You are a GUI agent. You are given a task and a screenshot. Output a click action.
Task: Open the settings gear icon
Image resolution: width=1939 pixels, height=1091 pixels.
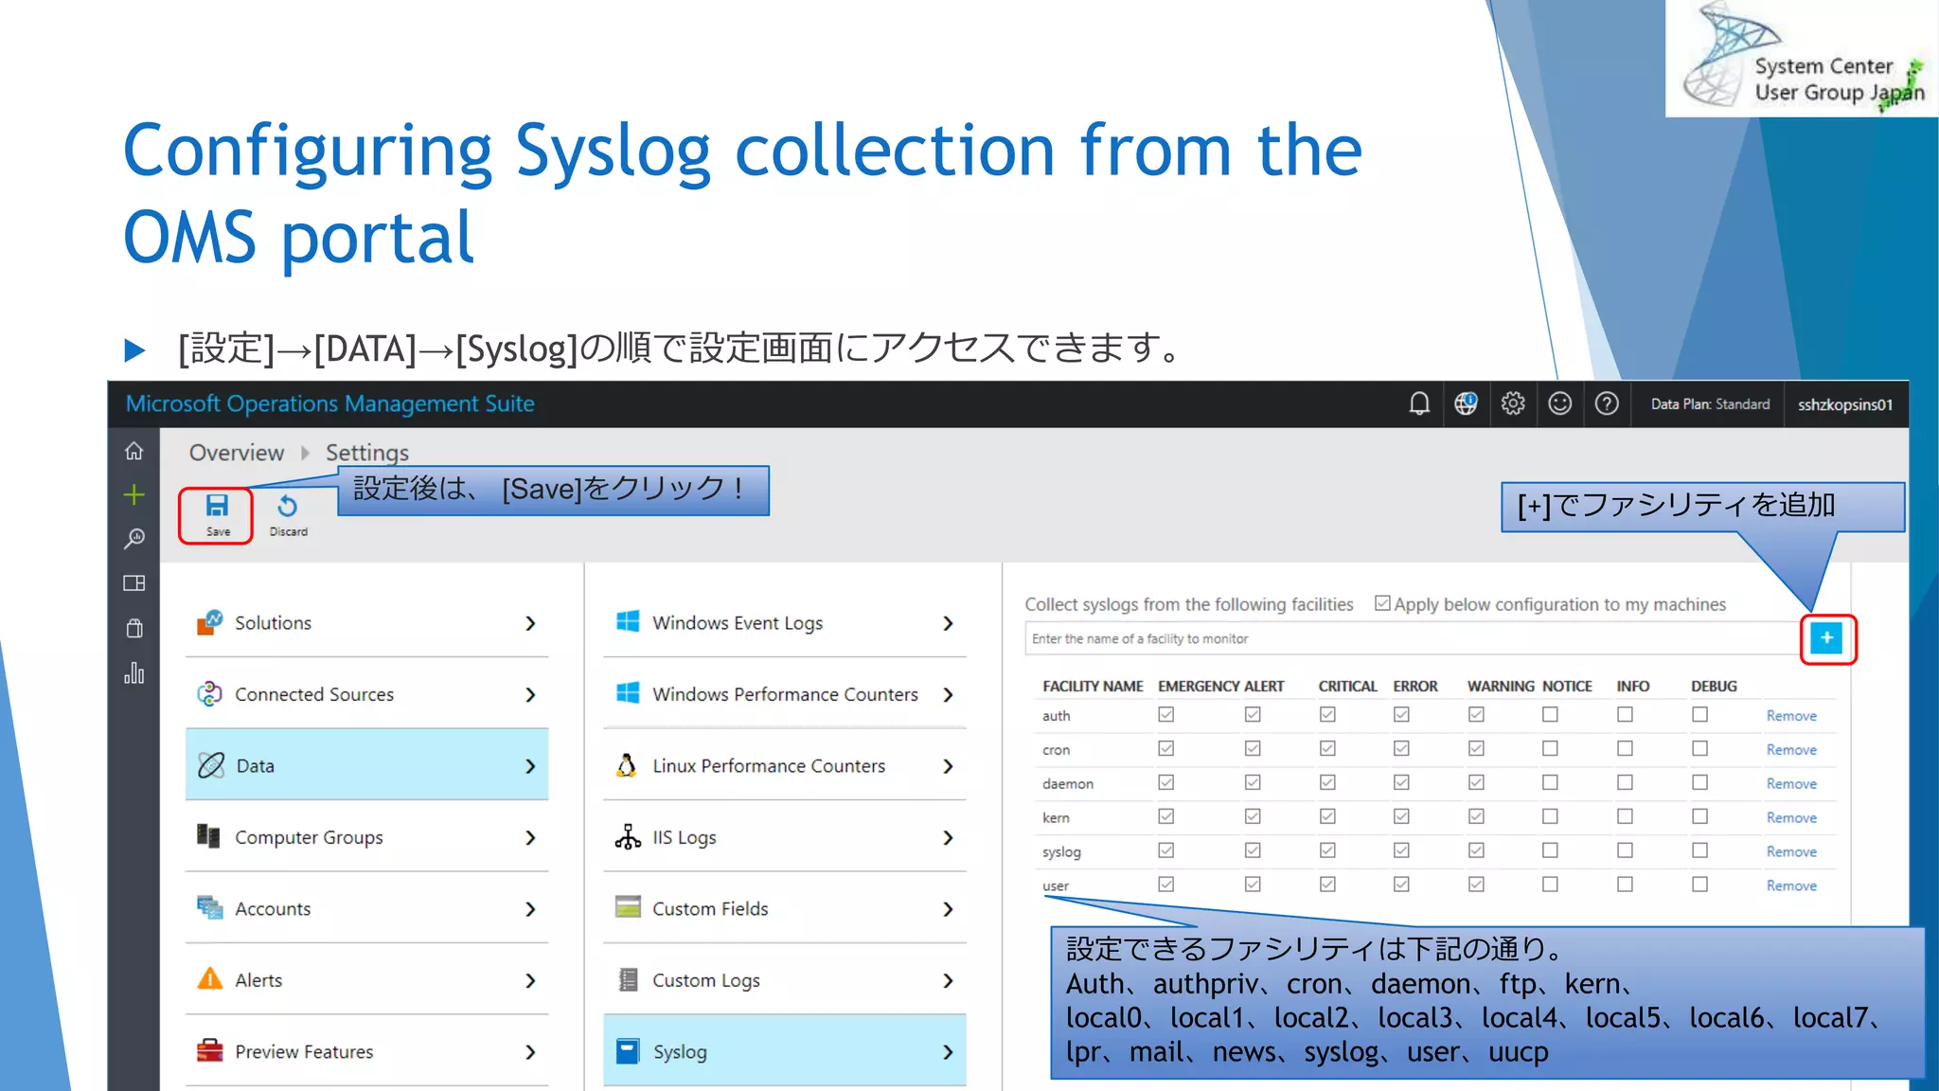click(1513, 404)
